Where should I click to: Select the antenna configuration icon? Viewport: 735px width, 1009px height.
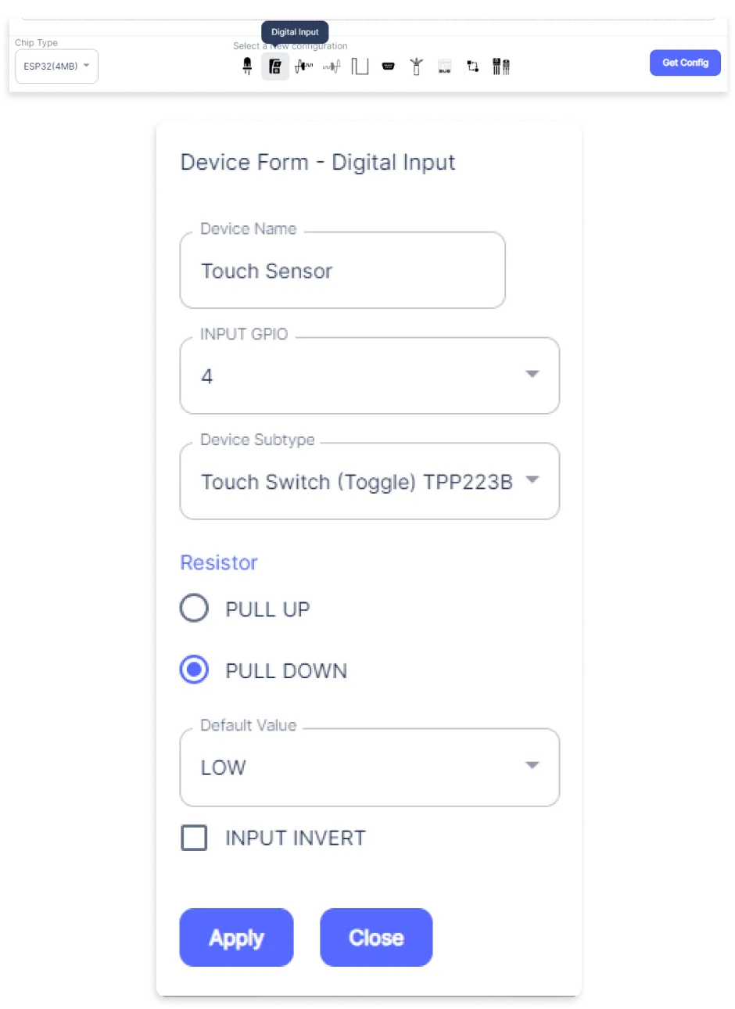pyautogui.click(x=416, y=66)
